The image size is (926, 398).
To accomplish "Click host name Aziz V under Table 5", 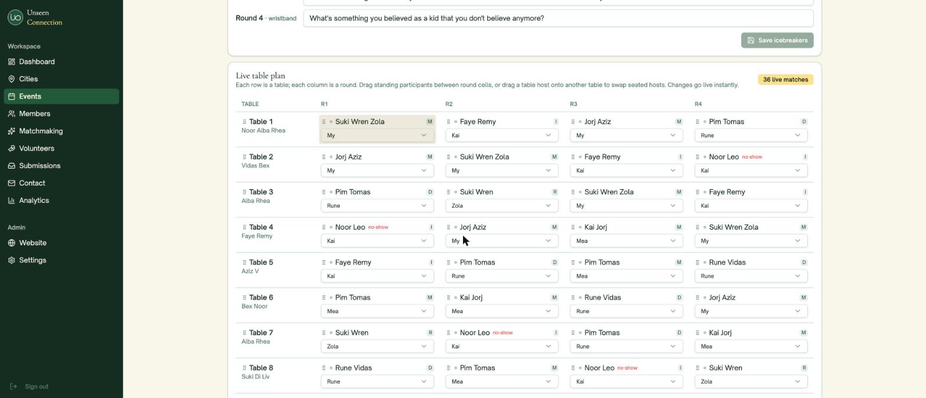I will [250, 271].
